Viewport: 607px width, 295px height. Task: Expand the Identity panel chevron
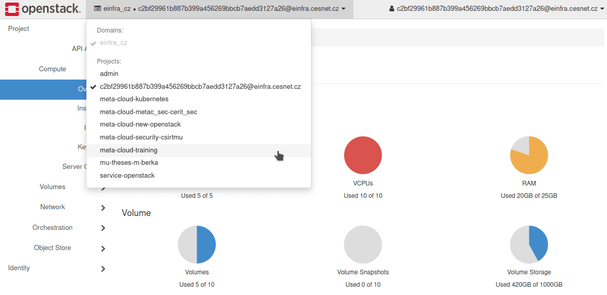[x=103, y=269]
